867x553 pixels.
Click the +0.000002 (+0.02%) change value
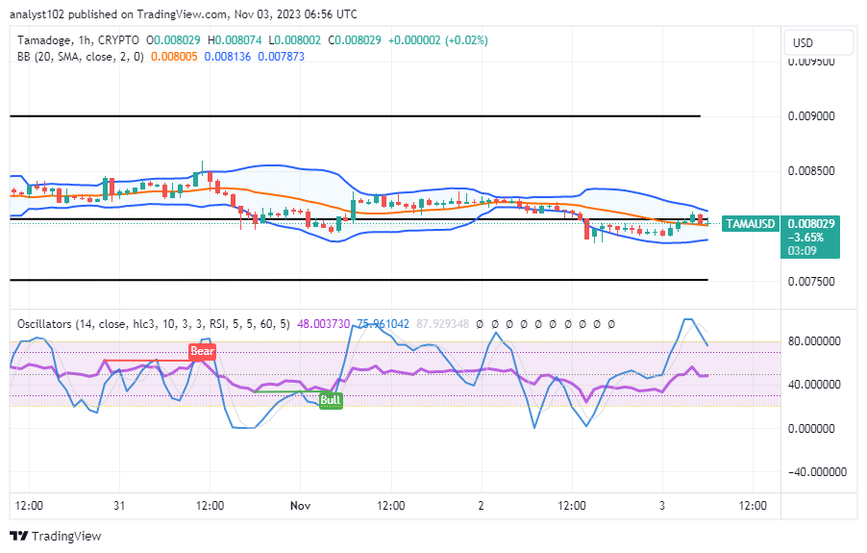[x=438, y=40]
